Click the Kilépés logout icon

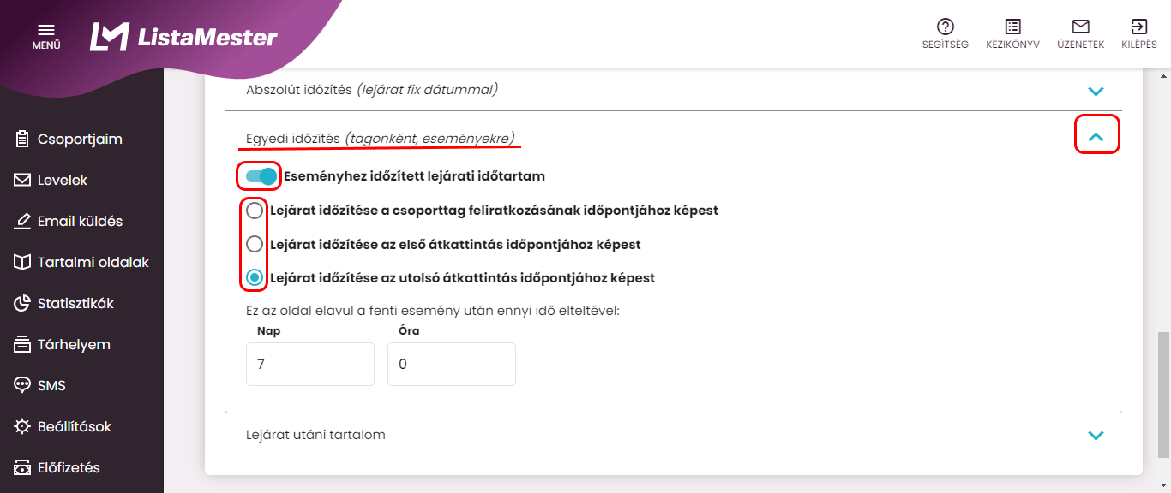click(1139, 27)
